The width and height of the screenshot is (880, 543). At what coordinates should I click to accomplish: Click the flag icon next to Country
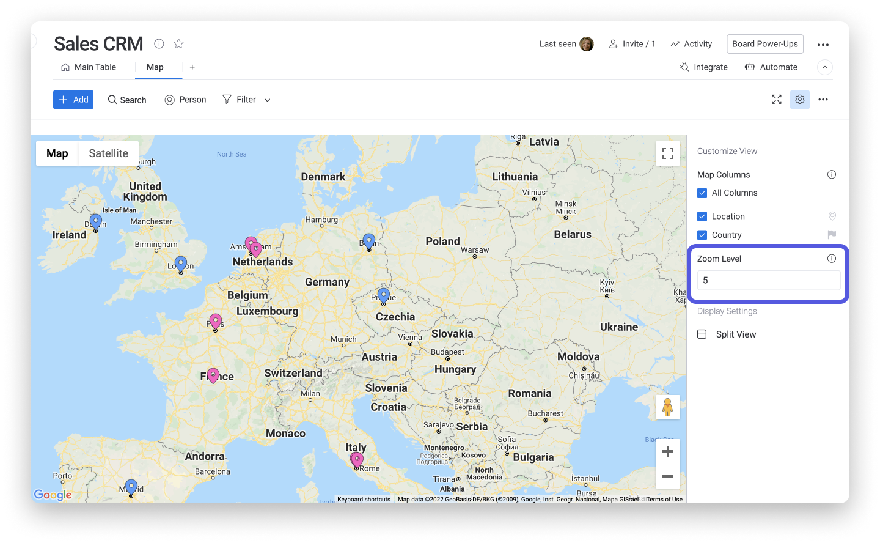831,235
